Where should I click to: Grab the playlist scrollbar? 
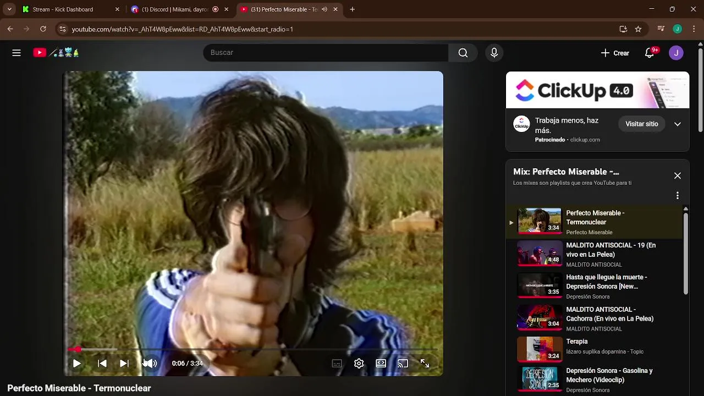[x=685, y=253]
